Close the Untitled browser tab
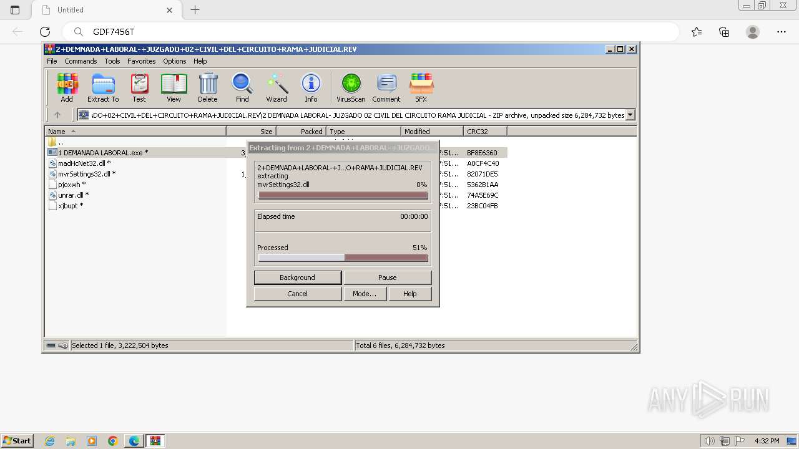This screenshot has width=799, height=449. pyautogui.click(x=170, y=10)
